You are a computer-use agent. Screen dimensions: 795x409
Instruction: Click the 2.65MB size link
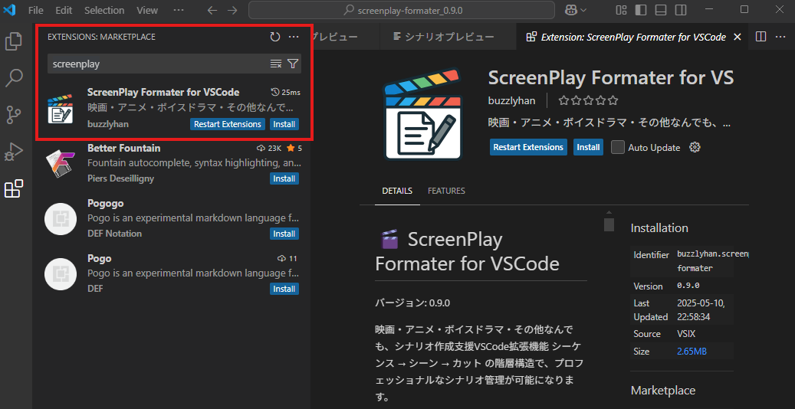click(692, 352)
